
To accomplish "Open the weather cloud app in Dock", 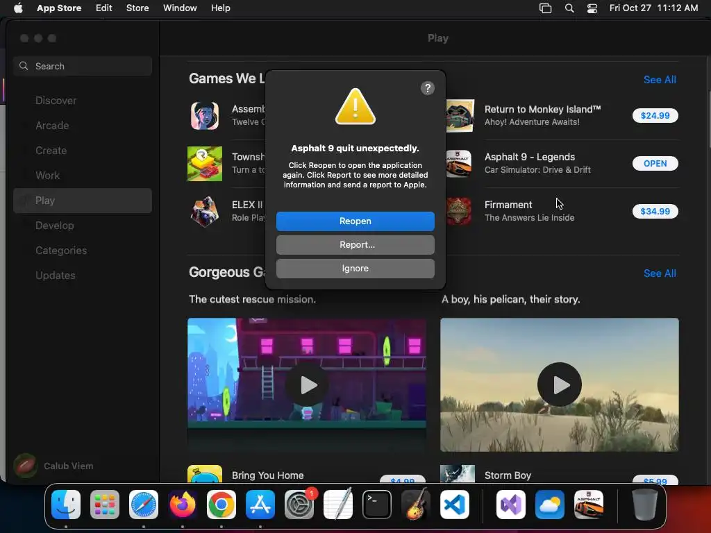I will pos(550,505).
